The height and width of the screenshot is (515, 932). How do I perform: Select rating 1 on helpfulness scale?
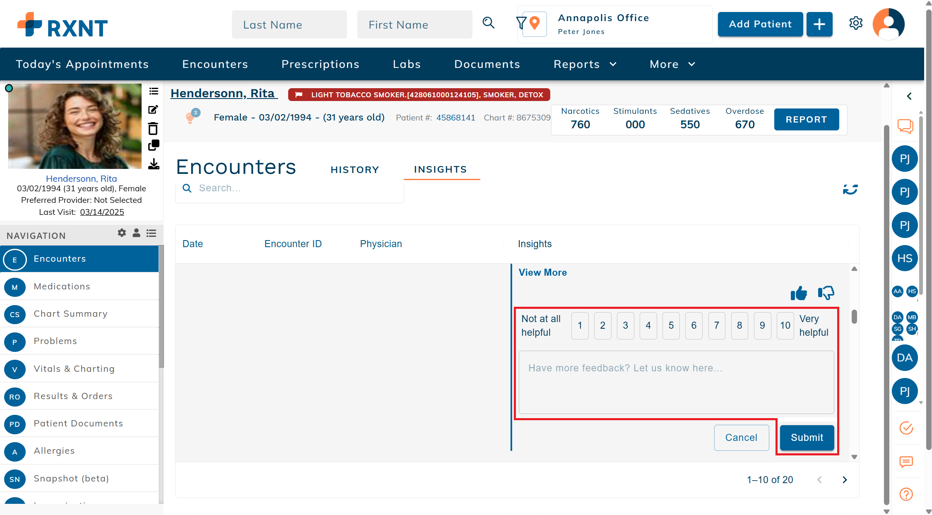580,325
